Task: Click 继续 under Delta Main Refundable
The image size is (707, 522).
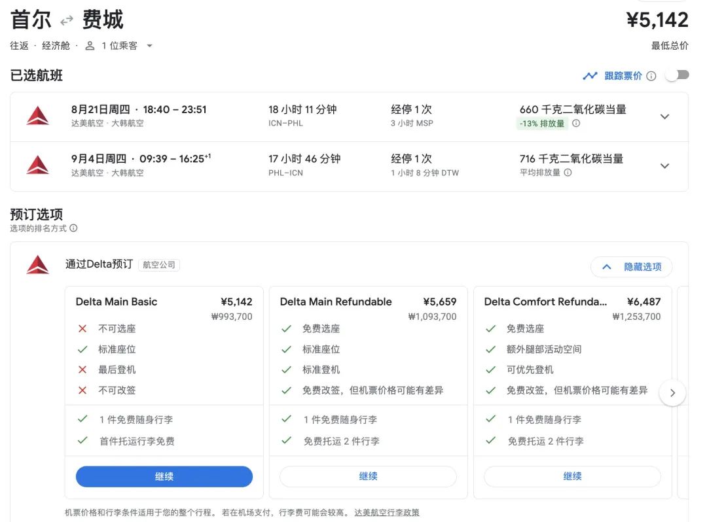Action: click(x=368, y=477)
